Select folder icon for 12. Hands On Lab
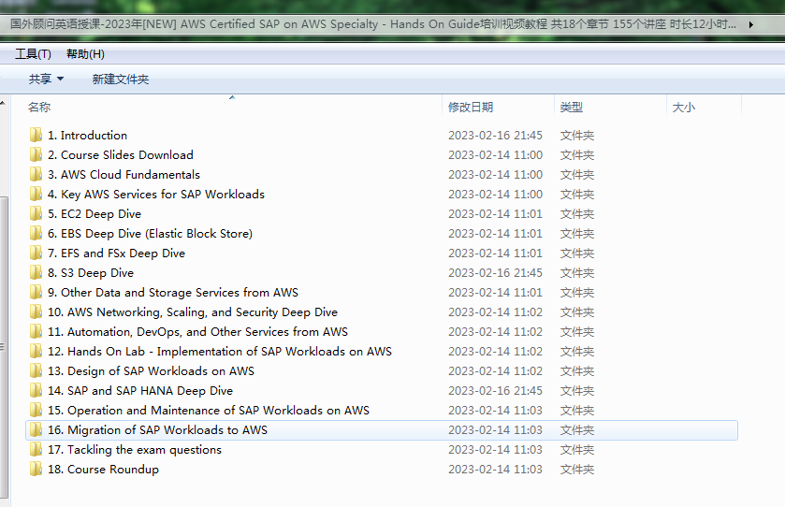 point(36,352)
